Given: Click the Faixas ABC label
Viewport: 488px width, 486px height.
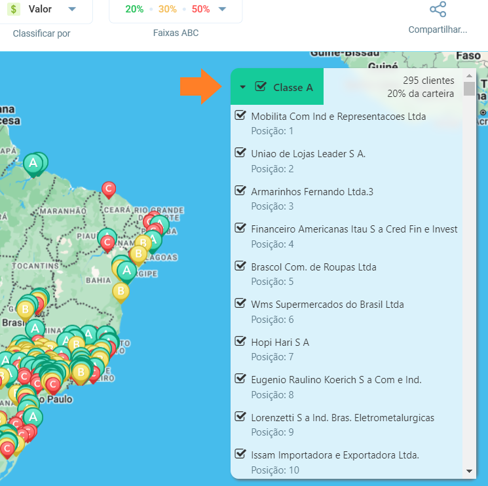Looking at the screenshot, I should click(176, 33).
